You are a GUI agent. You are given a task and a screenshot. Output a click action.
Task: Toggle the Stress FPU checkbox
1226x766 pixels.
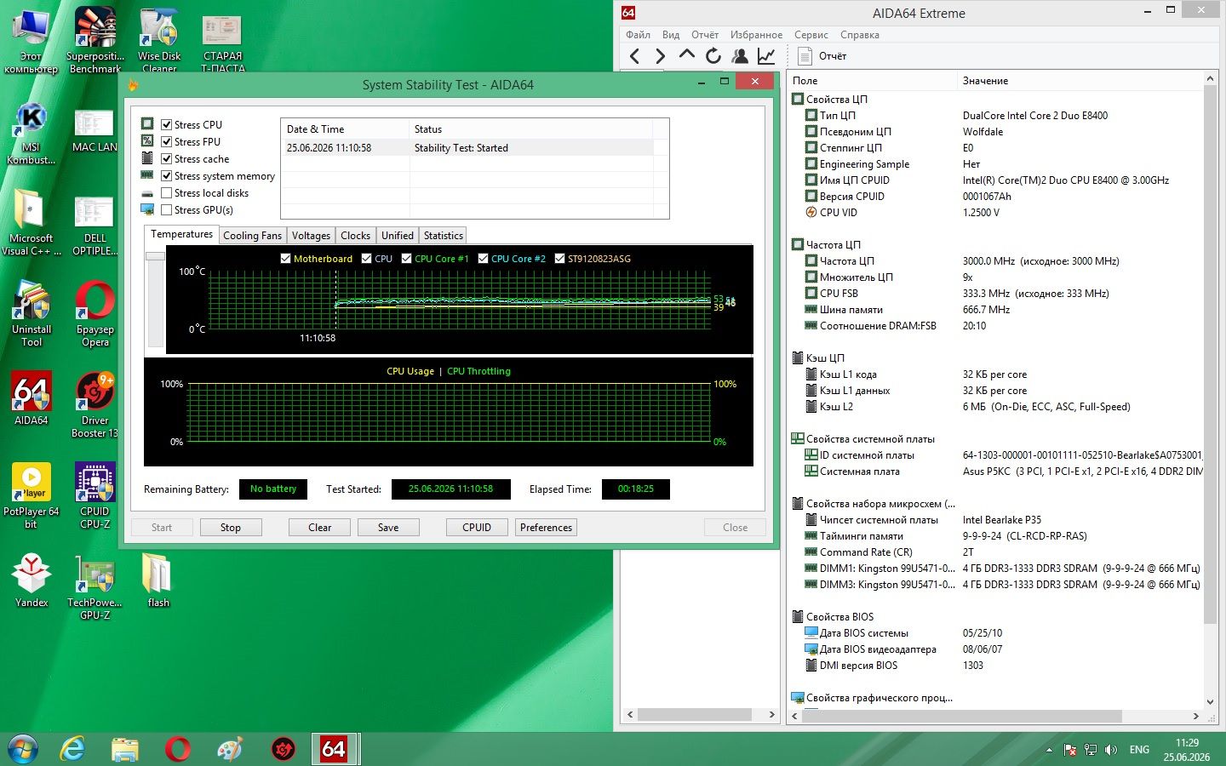click(167, 141)
